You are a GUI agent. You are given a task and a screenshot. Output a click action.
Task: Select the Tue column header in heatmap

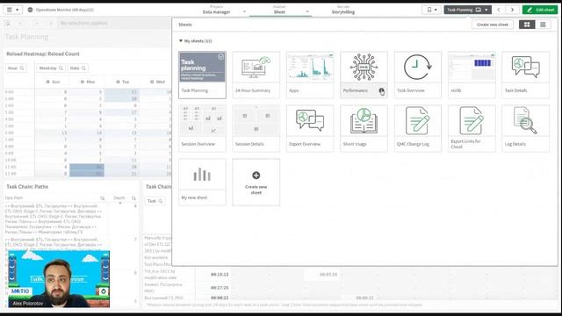point(123,82)
